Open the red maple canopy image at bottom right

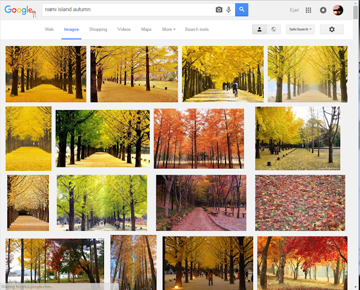302,263
